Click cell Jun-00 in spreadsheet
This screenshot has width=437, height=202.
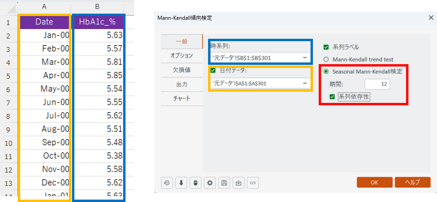point(44,102)
